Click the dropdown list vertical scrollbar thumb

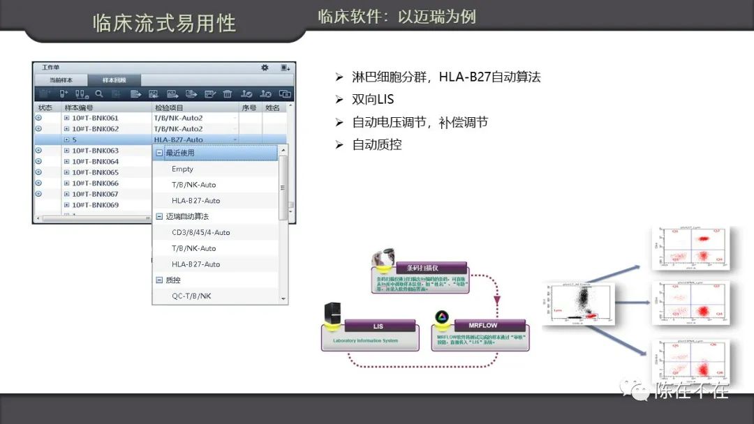[283, 187]
